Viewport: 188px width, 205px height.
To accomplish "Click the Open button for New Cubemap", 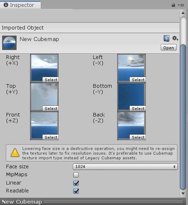I will point(169,47).
